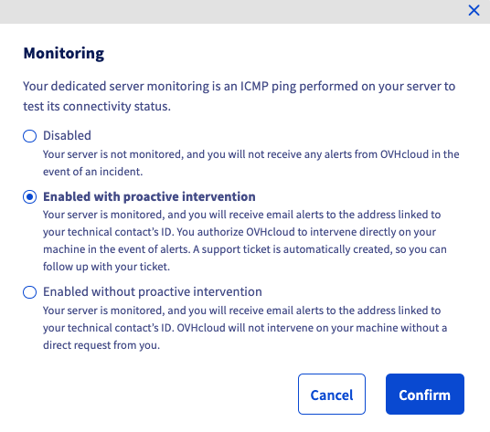This screenshot has width=490, height=432.
Task: Click description starting 'Your server is not monitored'
Action: click(250, 163)
